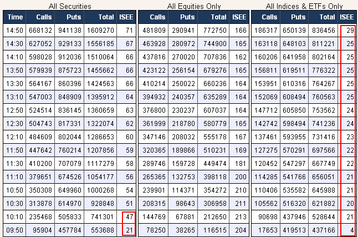Select the total value 1207856
Screen dimensions: 358x237
click(x=100, y=150)
